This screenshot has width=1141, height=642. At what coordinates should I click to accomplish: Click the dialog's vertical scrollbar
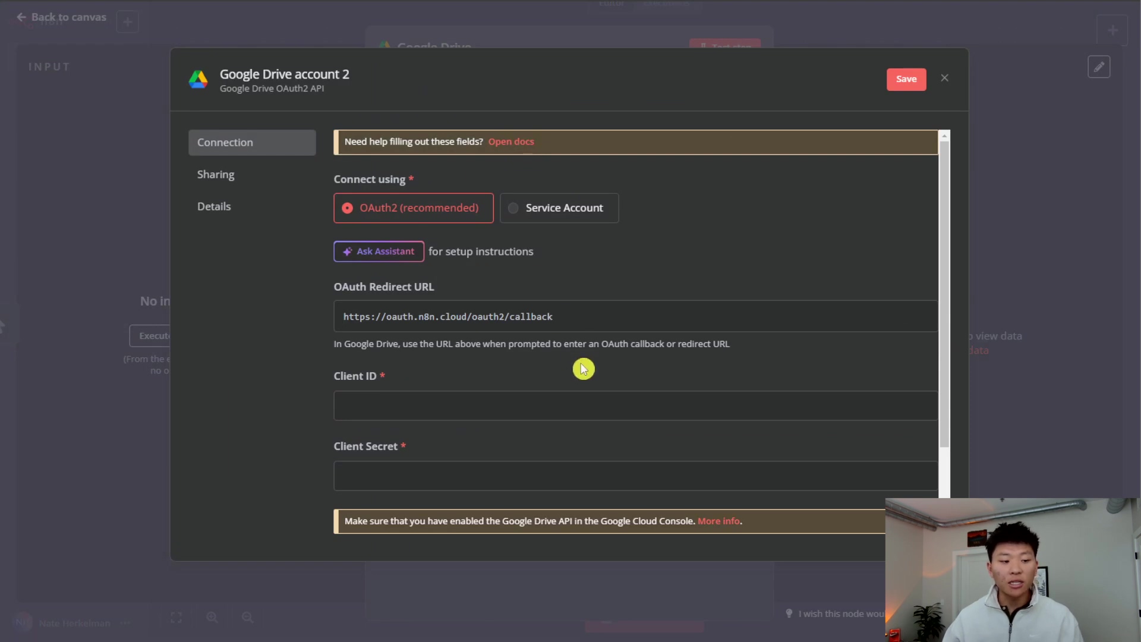pyautogui.click(x=944, y=294)
